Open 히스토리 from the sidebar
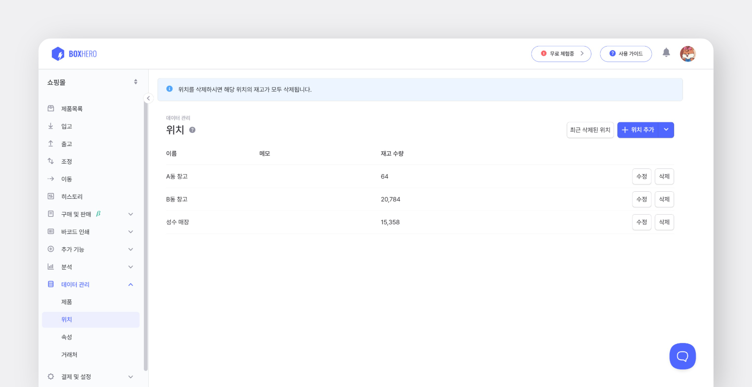Screen dimensions: 752x387 [x=72, y=197]
